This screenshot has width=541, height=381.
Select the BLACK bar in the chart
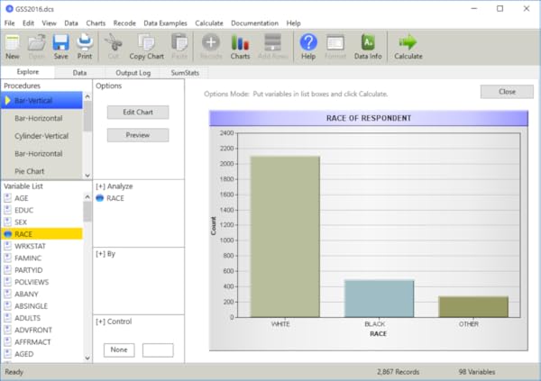pos(380,299)
